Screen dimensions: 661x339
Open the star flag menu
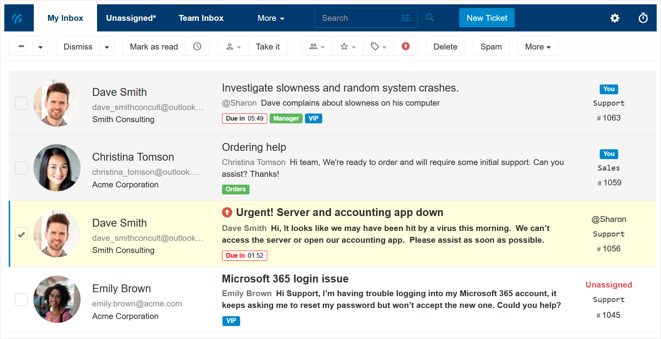pyautogui.click(x=348, y=46)
